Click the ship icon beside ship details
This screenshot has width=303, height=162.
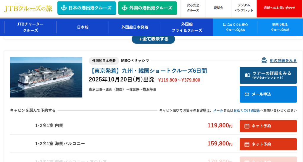(264, 60)
